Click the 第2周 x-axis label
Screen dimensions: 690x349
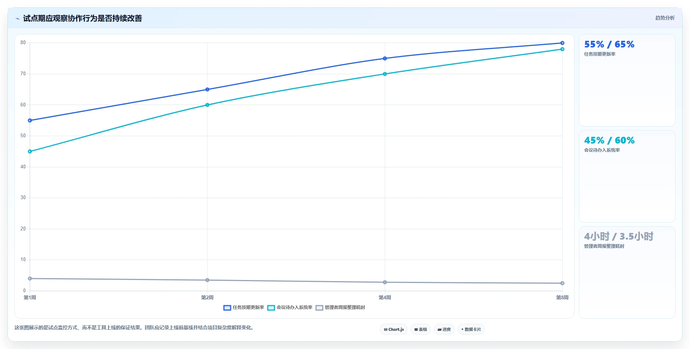[x=207, y=297]
